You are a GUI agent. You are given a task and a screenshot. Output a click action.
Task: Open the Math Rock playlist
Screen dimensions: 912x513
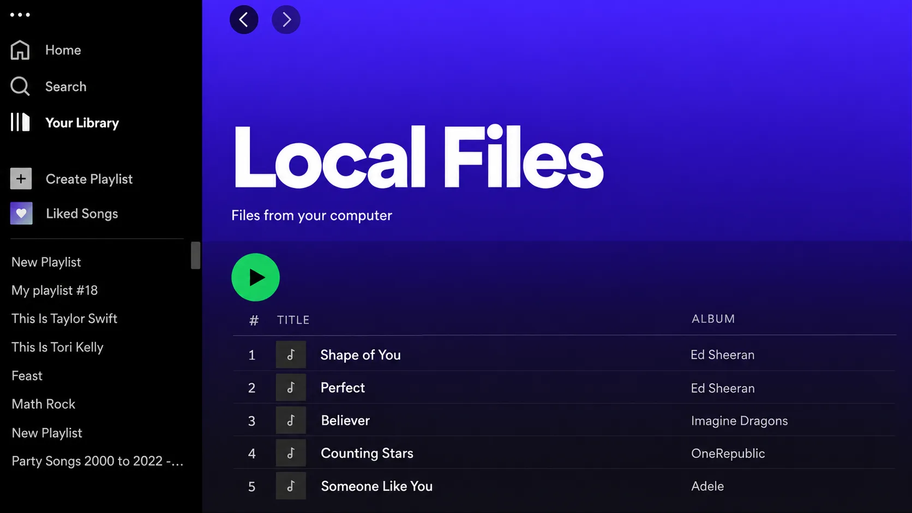(44, 404)
